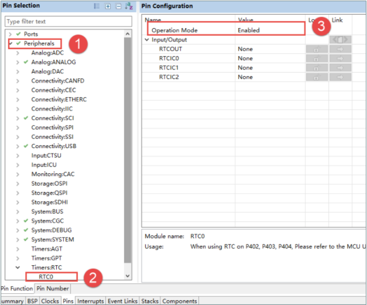This screenshot has width=367, height=305.
Task: Select System:BUS in the tree
Action: 47,212
